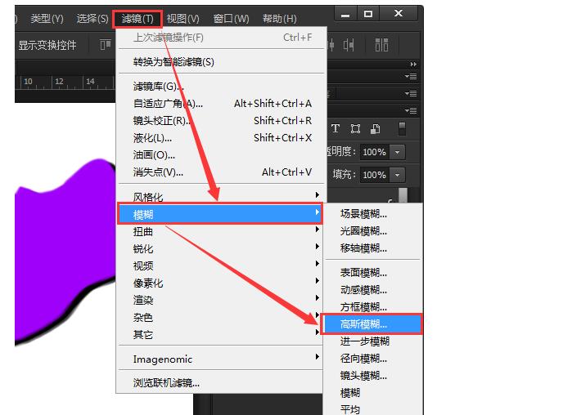
Task: Toggle the layer filtering switch
Action: pos(402,128)
